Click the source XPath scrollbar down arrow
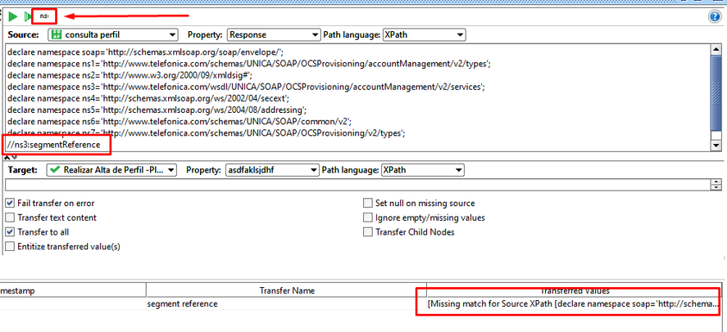 click(x=716, y=146)
